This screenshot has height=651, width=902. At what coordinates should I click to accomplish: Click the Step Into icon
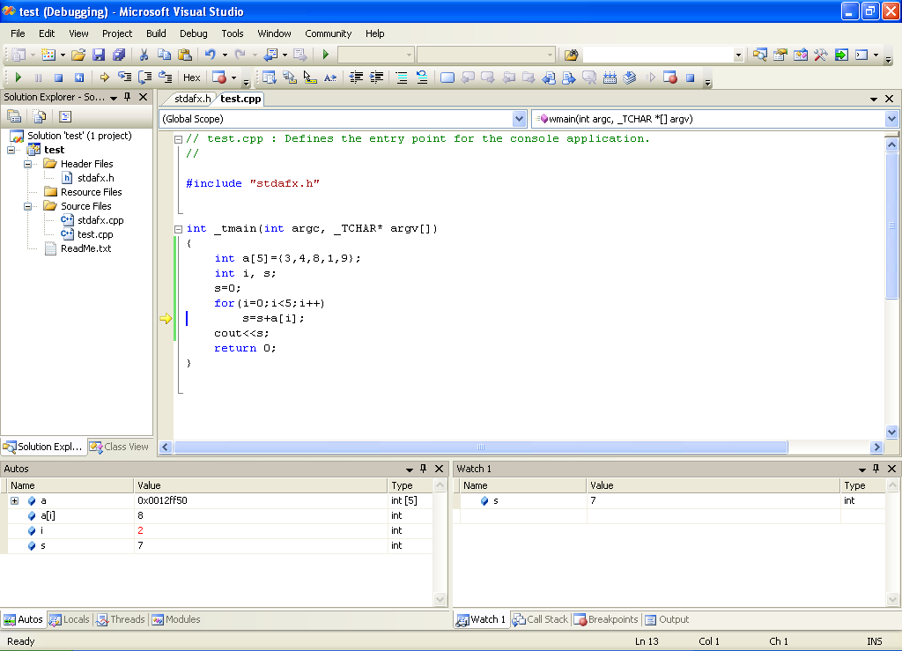click(x=124, y=78)
